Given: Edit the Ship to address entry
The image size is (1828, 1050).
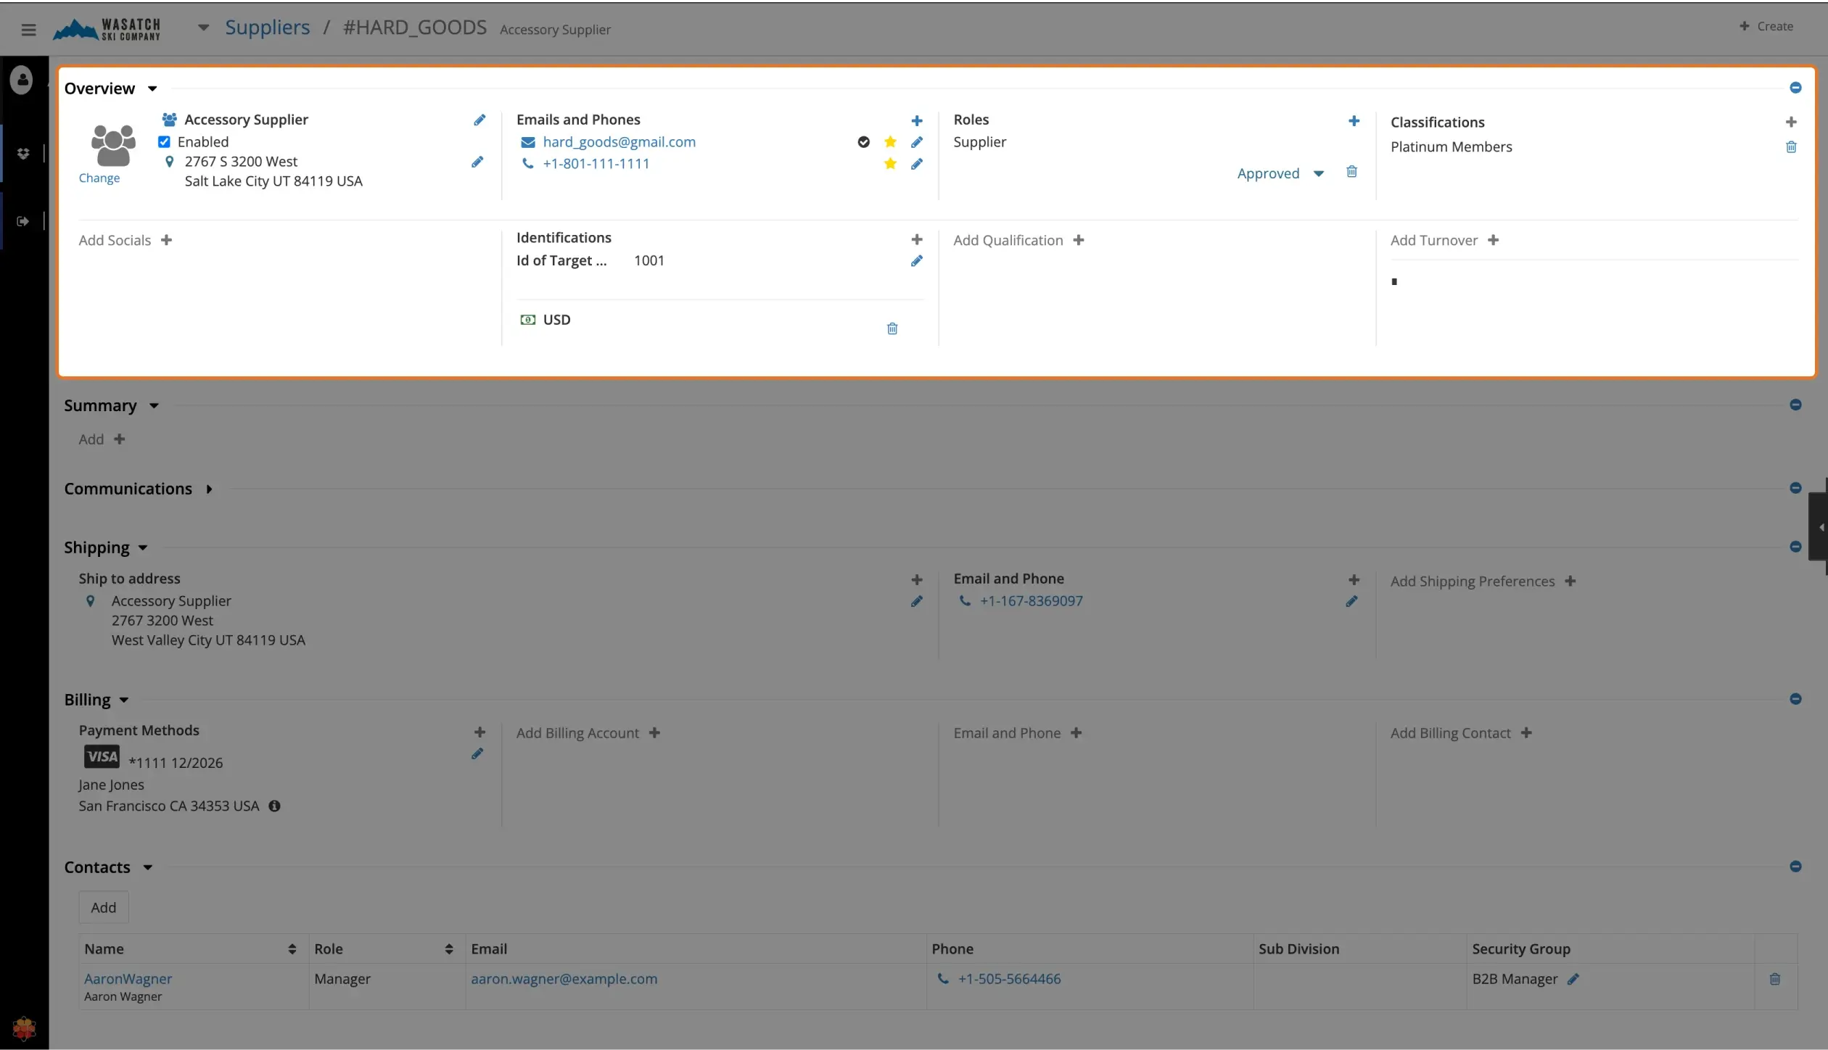Looking at the screenshot, I should [x=917, y=602].
